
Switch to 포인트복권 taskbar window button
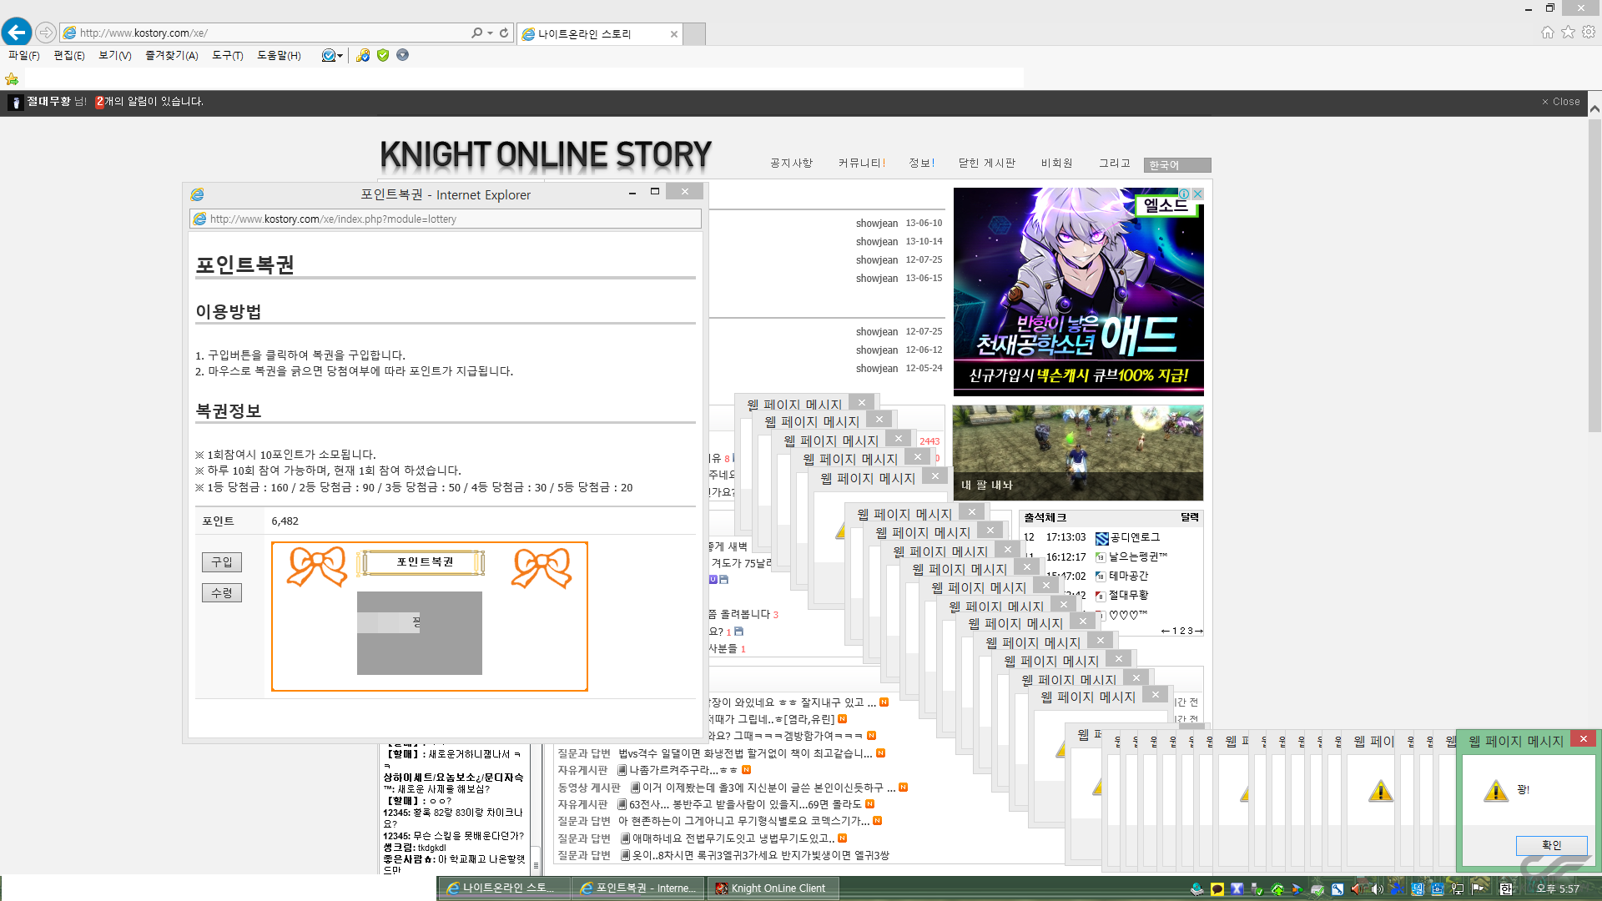click(x=639, y=888)
